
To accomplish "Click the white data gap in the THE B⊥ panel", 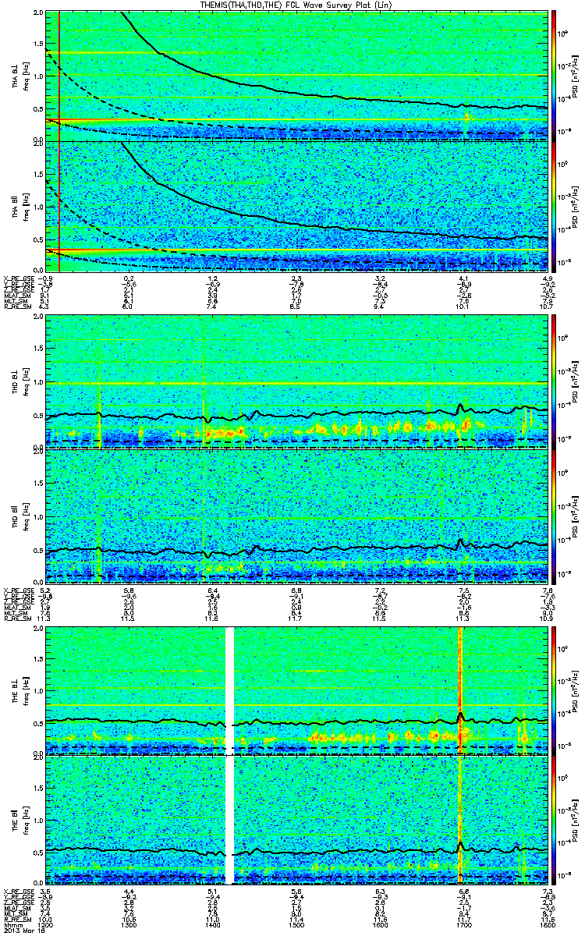I will 229,690.
